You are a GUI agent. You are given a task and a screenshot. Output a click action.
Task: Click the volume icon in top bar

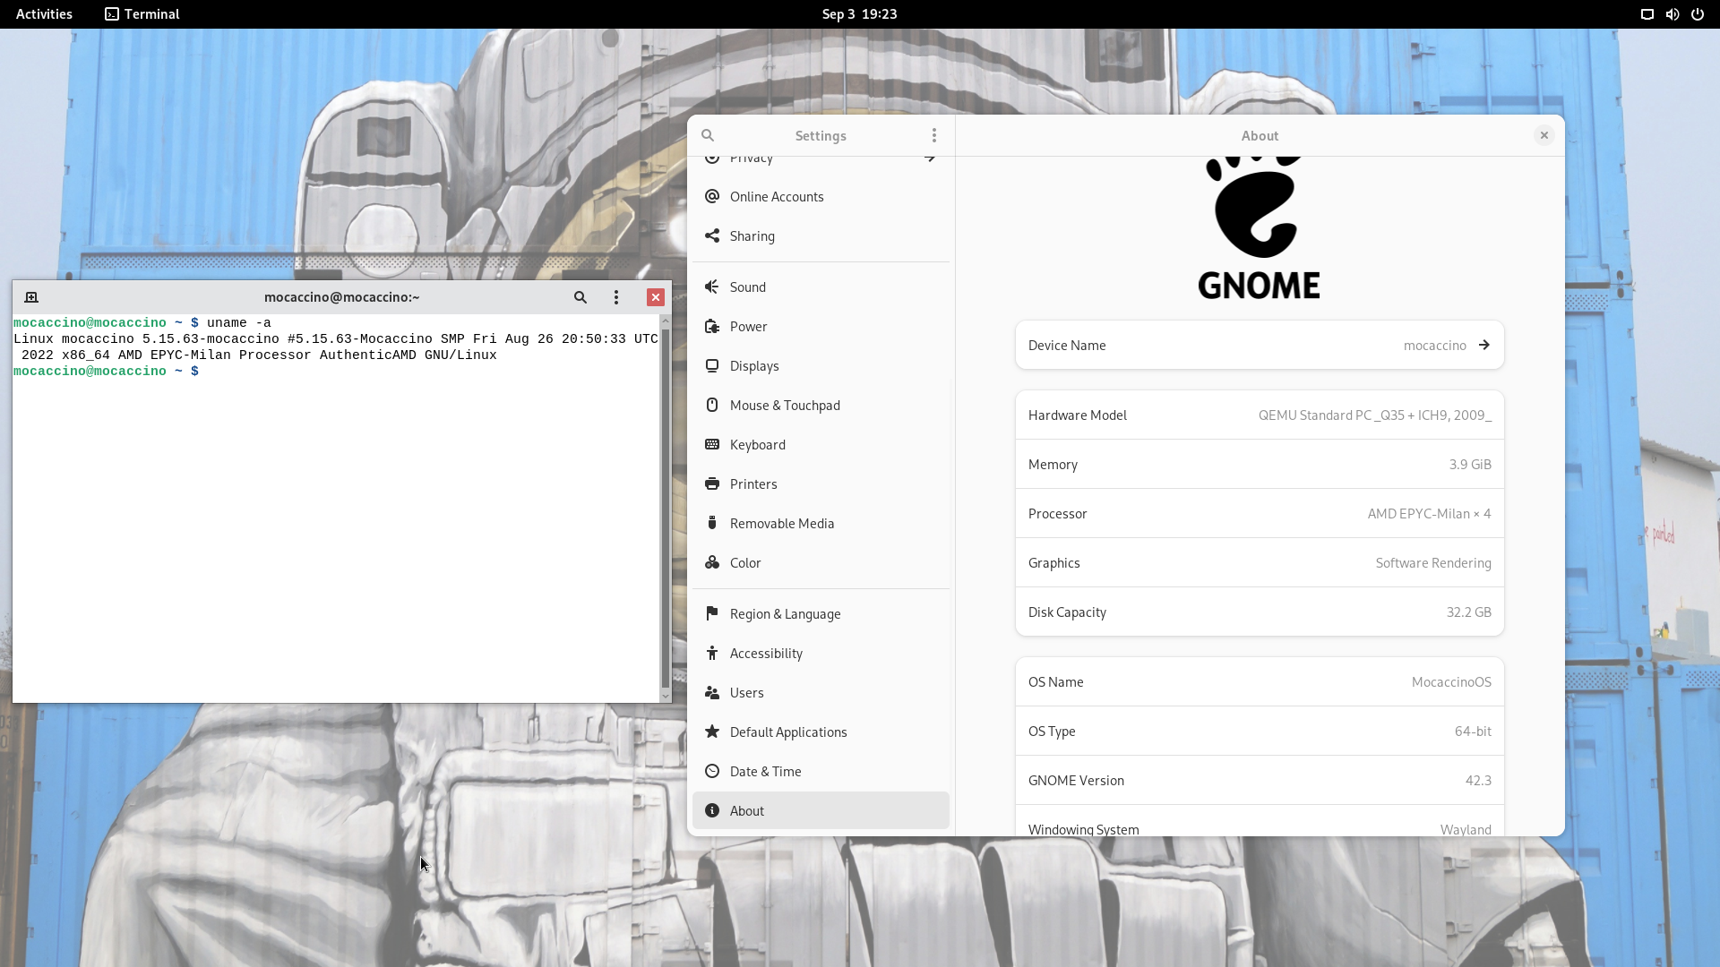pyautogui.click(x=1673, y=14)
